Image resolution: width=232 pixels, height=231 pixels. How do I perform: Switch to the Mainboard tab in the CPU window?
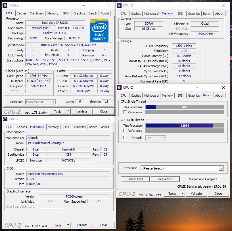[37, 13]
